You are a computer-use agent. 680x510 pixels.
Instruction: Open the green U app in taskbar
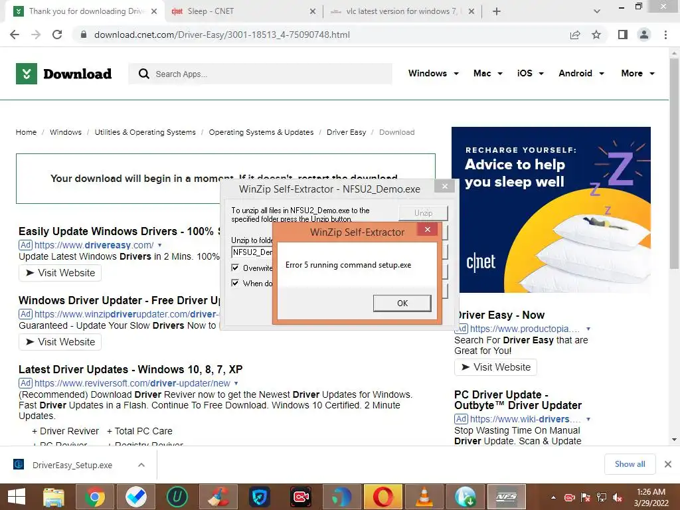[177, 497]
